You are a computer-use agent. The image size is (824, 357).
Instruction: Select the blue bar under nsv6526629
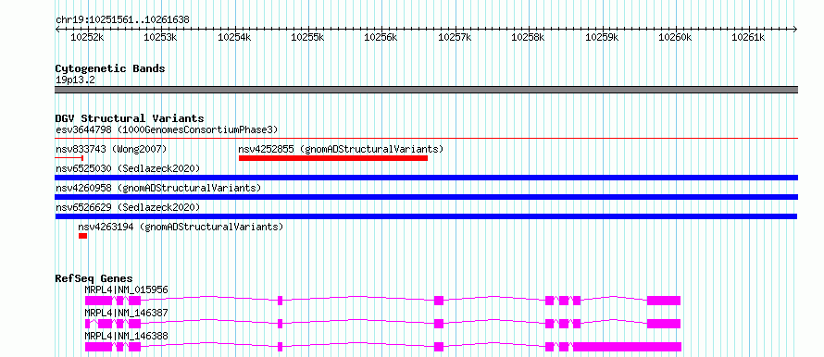point(426,216)
